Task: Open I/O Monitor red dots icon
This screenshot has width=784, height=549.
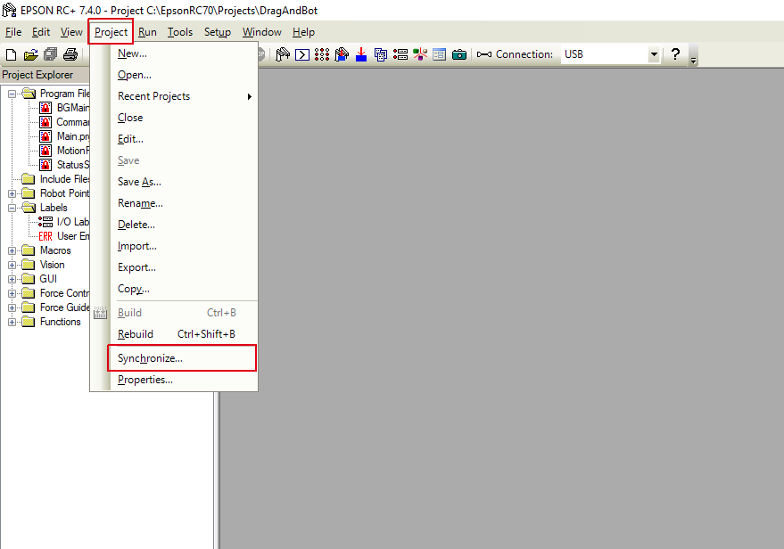Action: point(322,54)
